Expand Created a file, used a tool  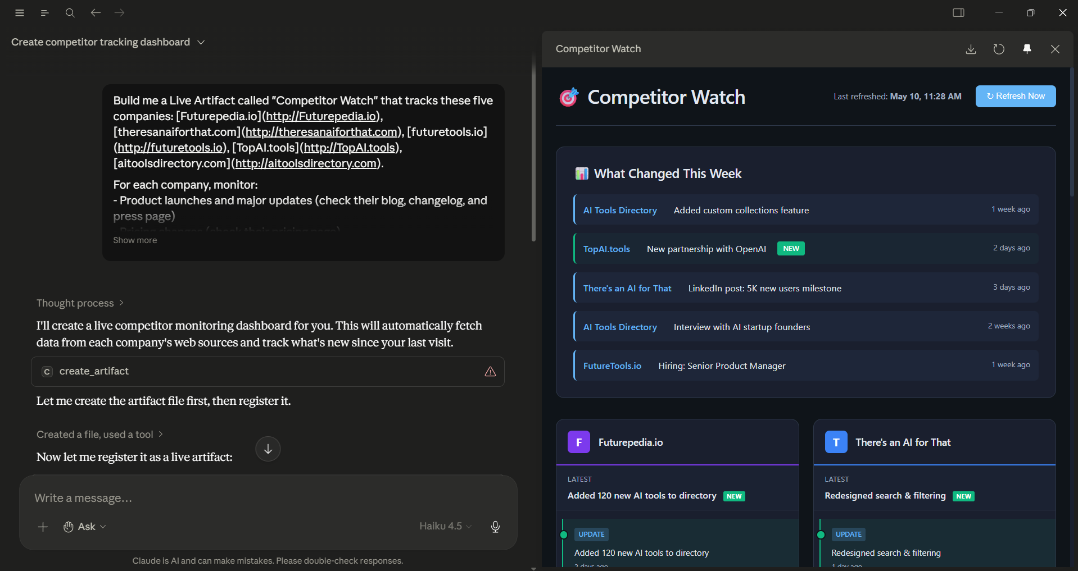coord(99,435)
